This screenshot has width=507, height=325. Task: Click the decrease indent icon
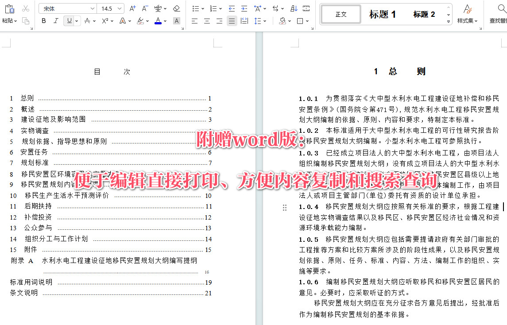coord(232,8)
